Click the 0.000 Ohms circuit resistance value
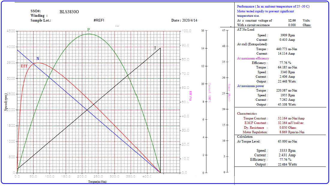This screenshot has width=330, height=186. [x=292, y=25]
